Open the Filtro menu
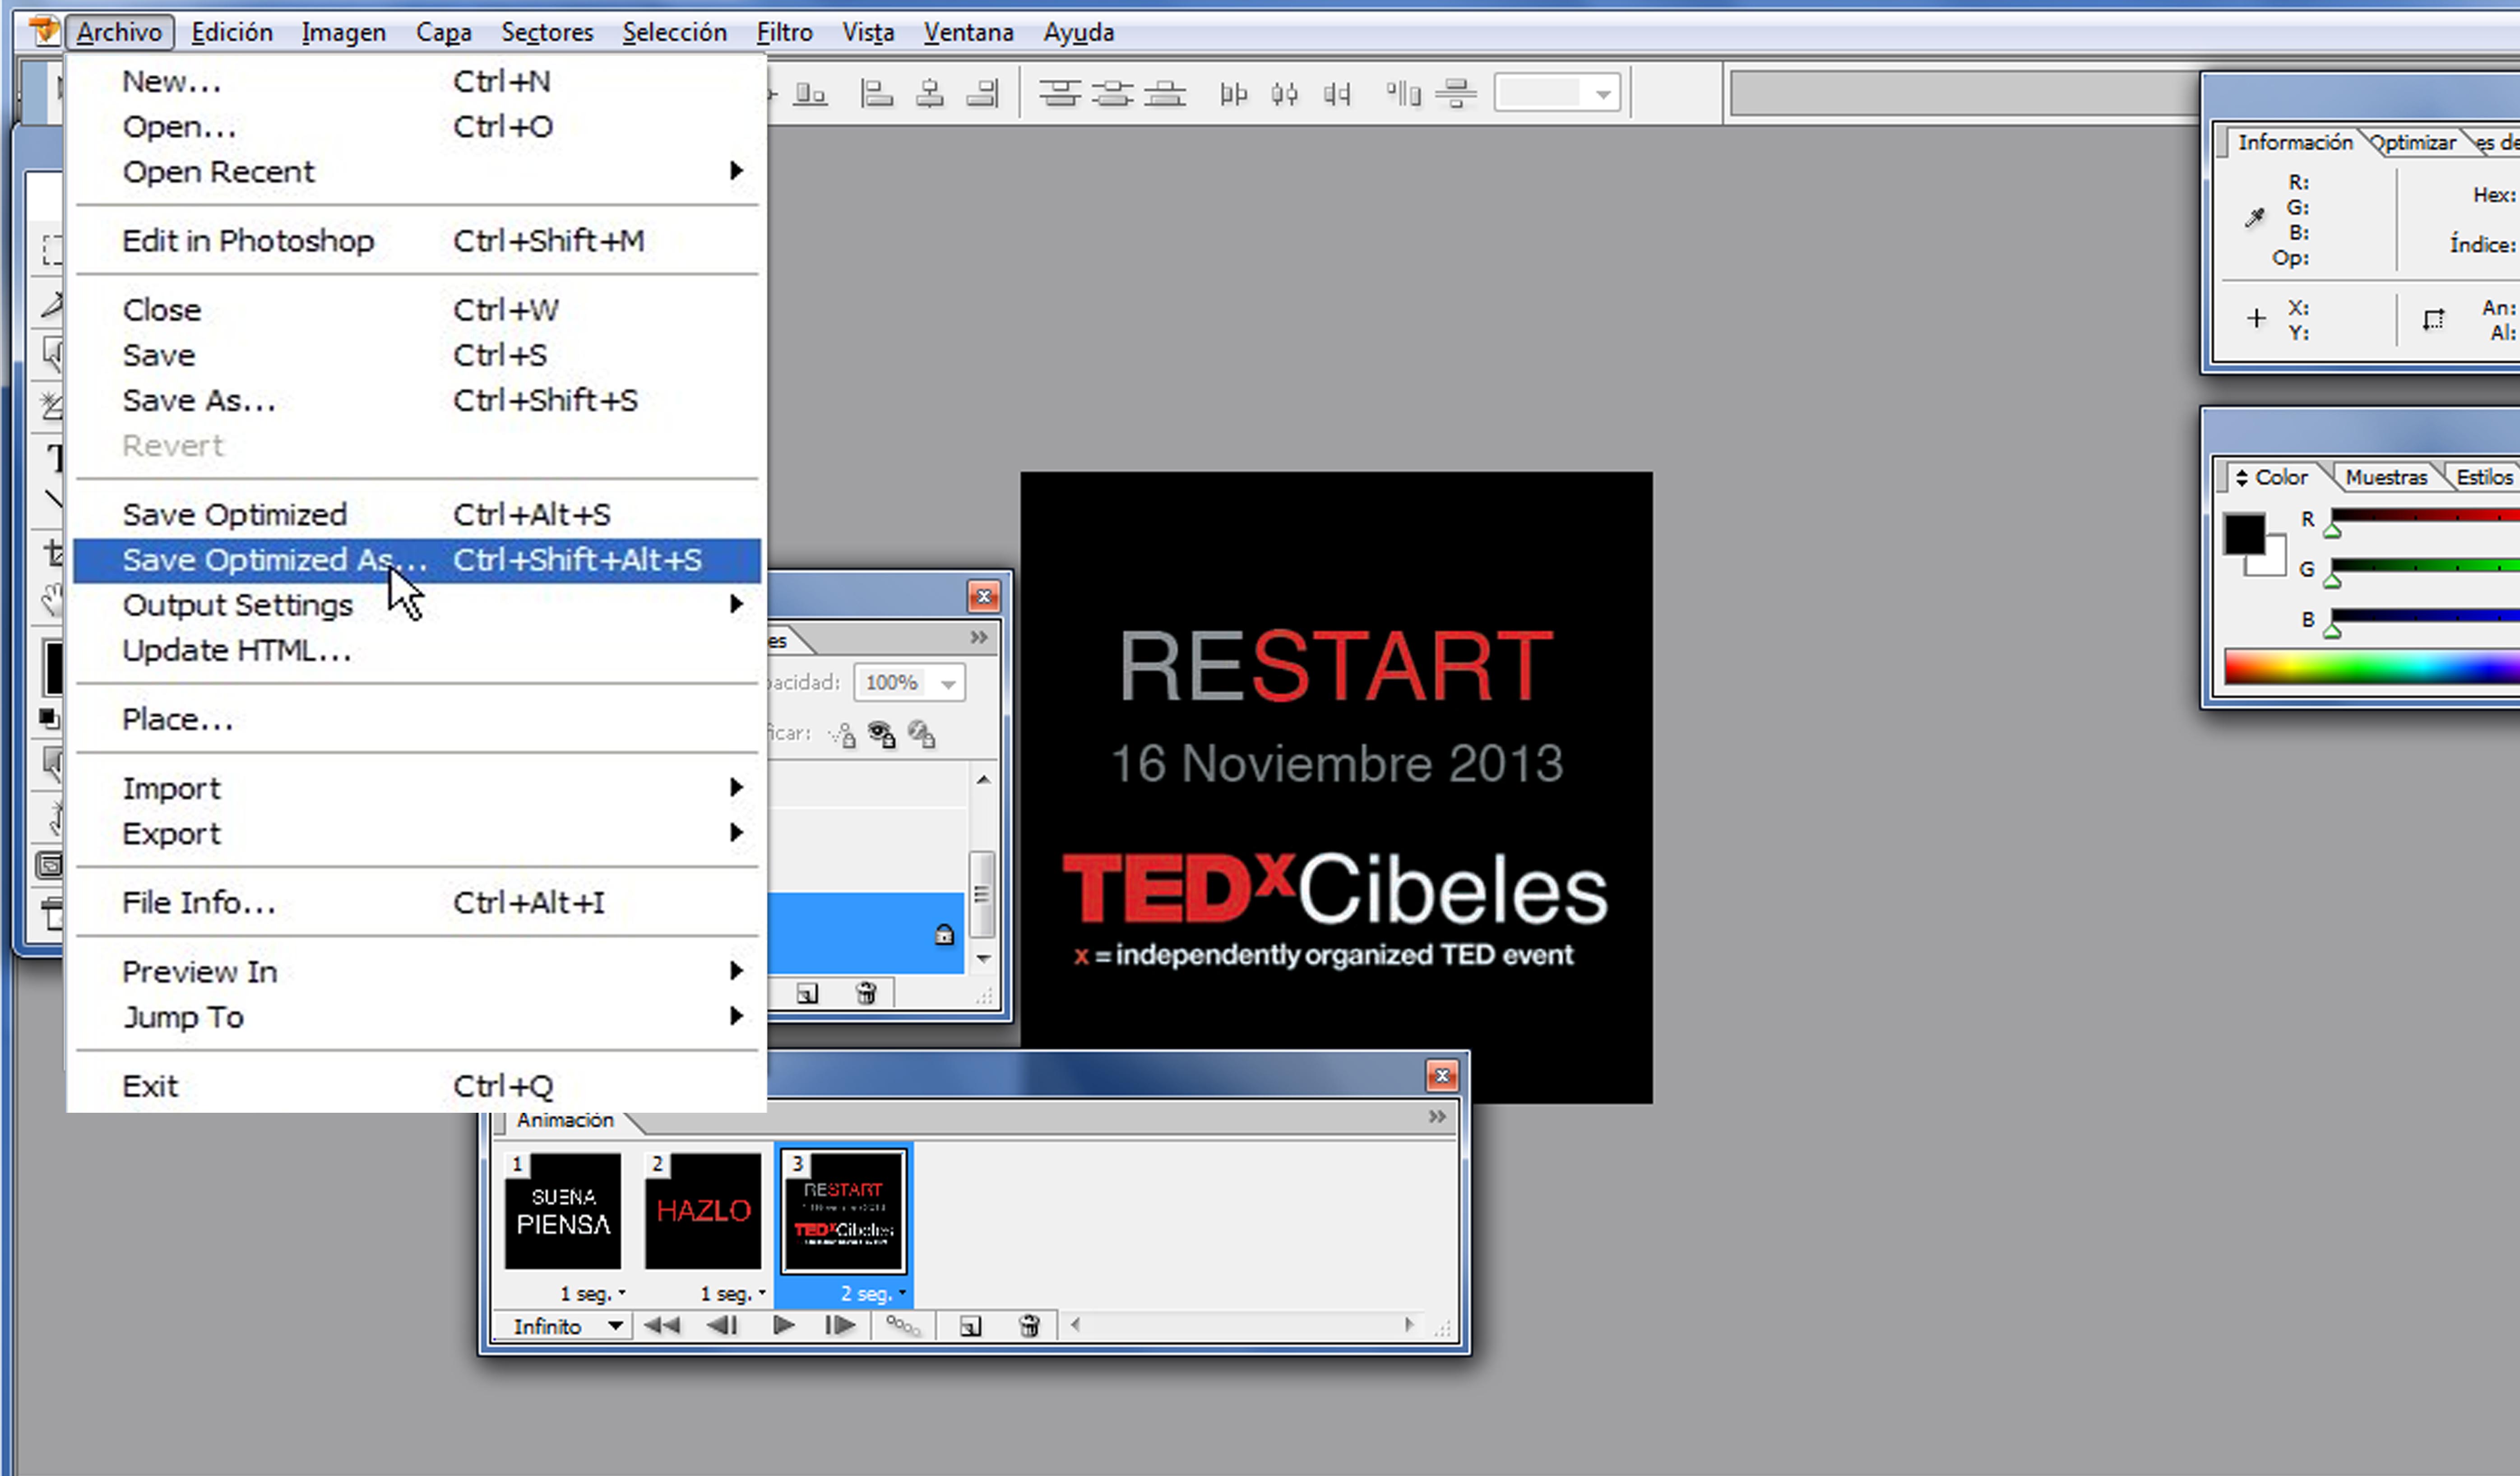This screenshot has width=2520, height=1476. 784,32
